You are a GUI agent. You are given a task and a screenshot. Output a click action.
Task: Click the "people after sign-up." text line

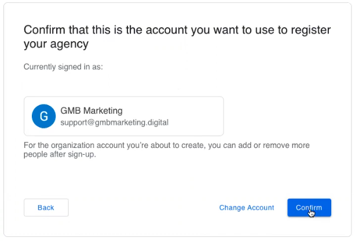58,154
